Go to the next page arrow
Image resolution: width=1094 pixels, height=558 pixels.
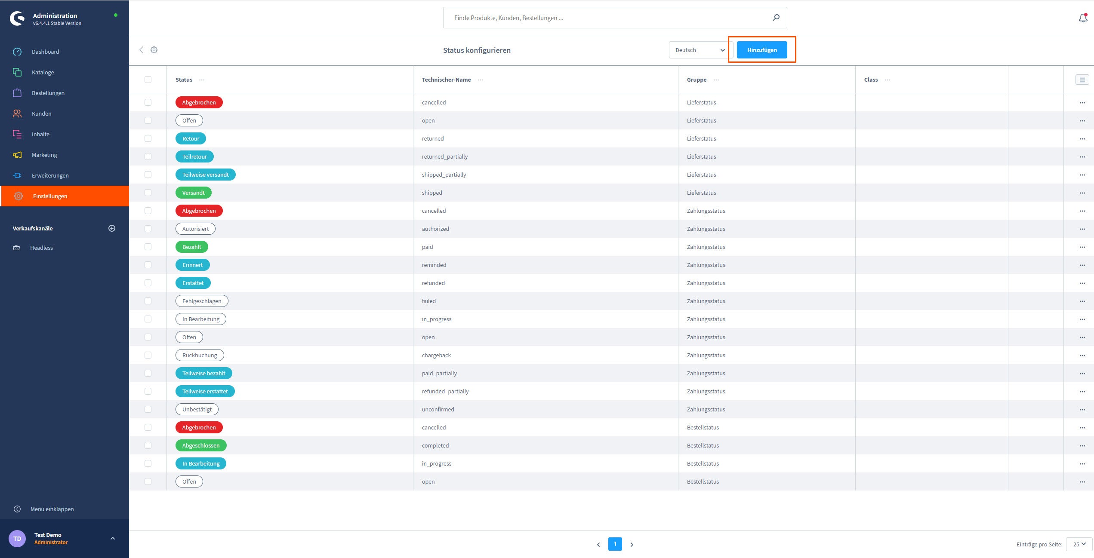pos(632,544)
